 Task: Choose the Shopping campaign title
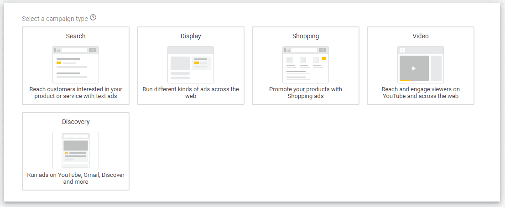[306, 36]
